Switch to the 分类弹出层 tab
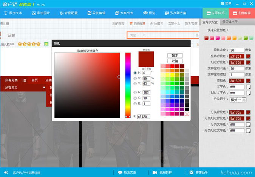The image size is (255, 177). (x=230, y=22)
